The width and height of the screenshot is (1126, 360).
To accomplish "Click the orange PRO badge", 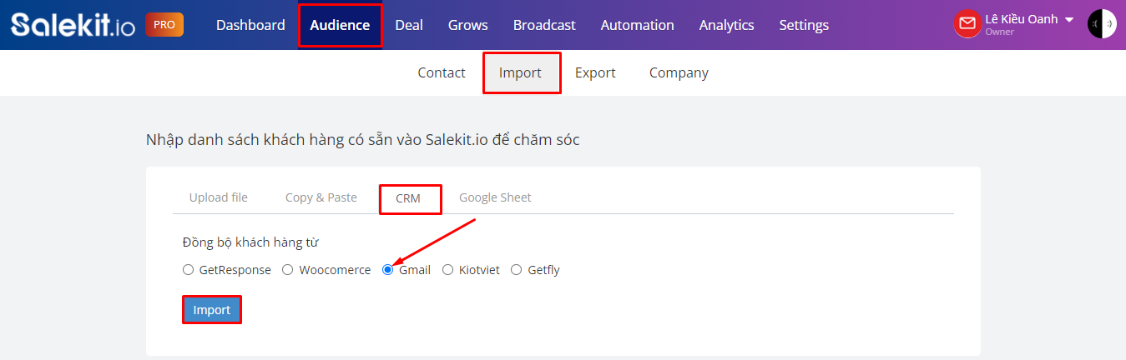I will coord(164,25).
